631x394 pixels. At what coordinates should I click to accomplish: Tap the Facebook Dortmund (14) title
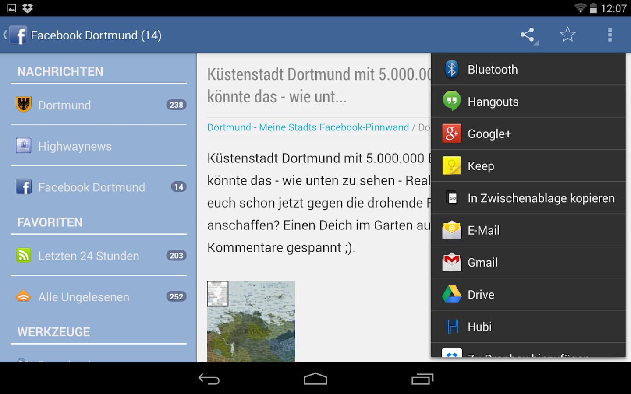96,35
